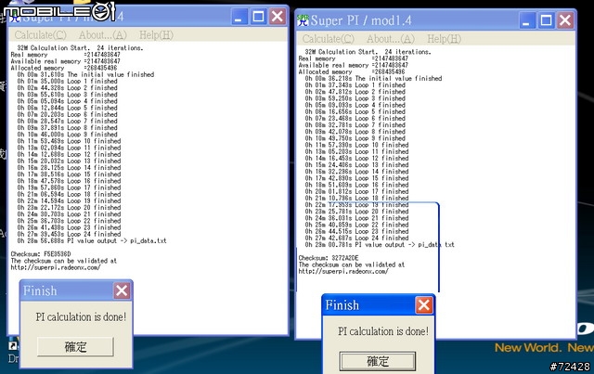Open Calculate menu in right Super PI window
The width and height of the screenshot is (594, 374).
(328, 39)
